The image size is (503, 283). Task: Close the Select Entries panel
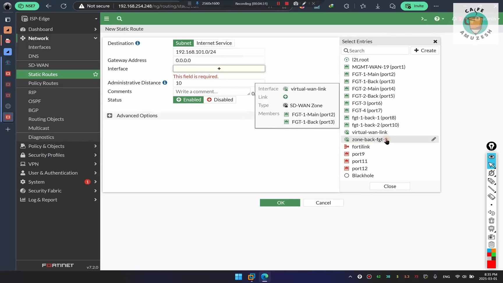pyautogui.click(x=435, y=42)
